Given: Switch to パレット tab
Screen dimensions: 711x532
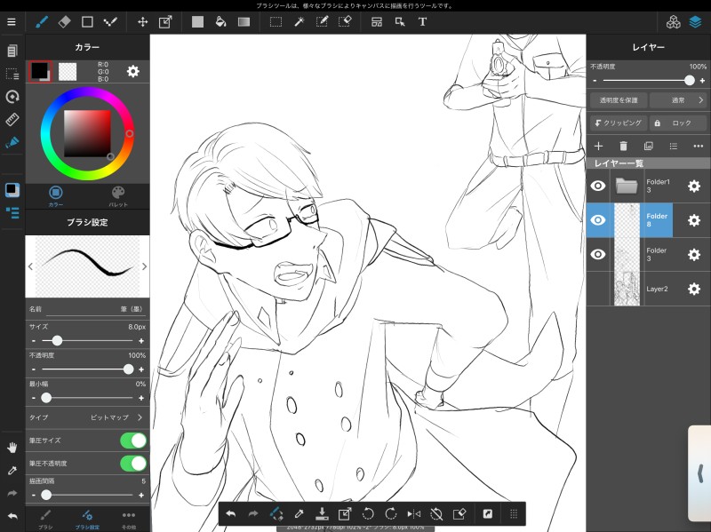Looking at the screenshot, I should coord(118,196).
